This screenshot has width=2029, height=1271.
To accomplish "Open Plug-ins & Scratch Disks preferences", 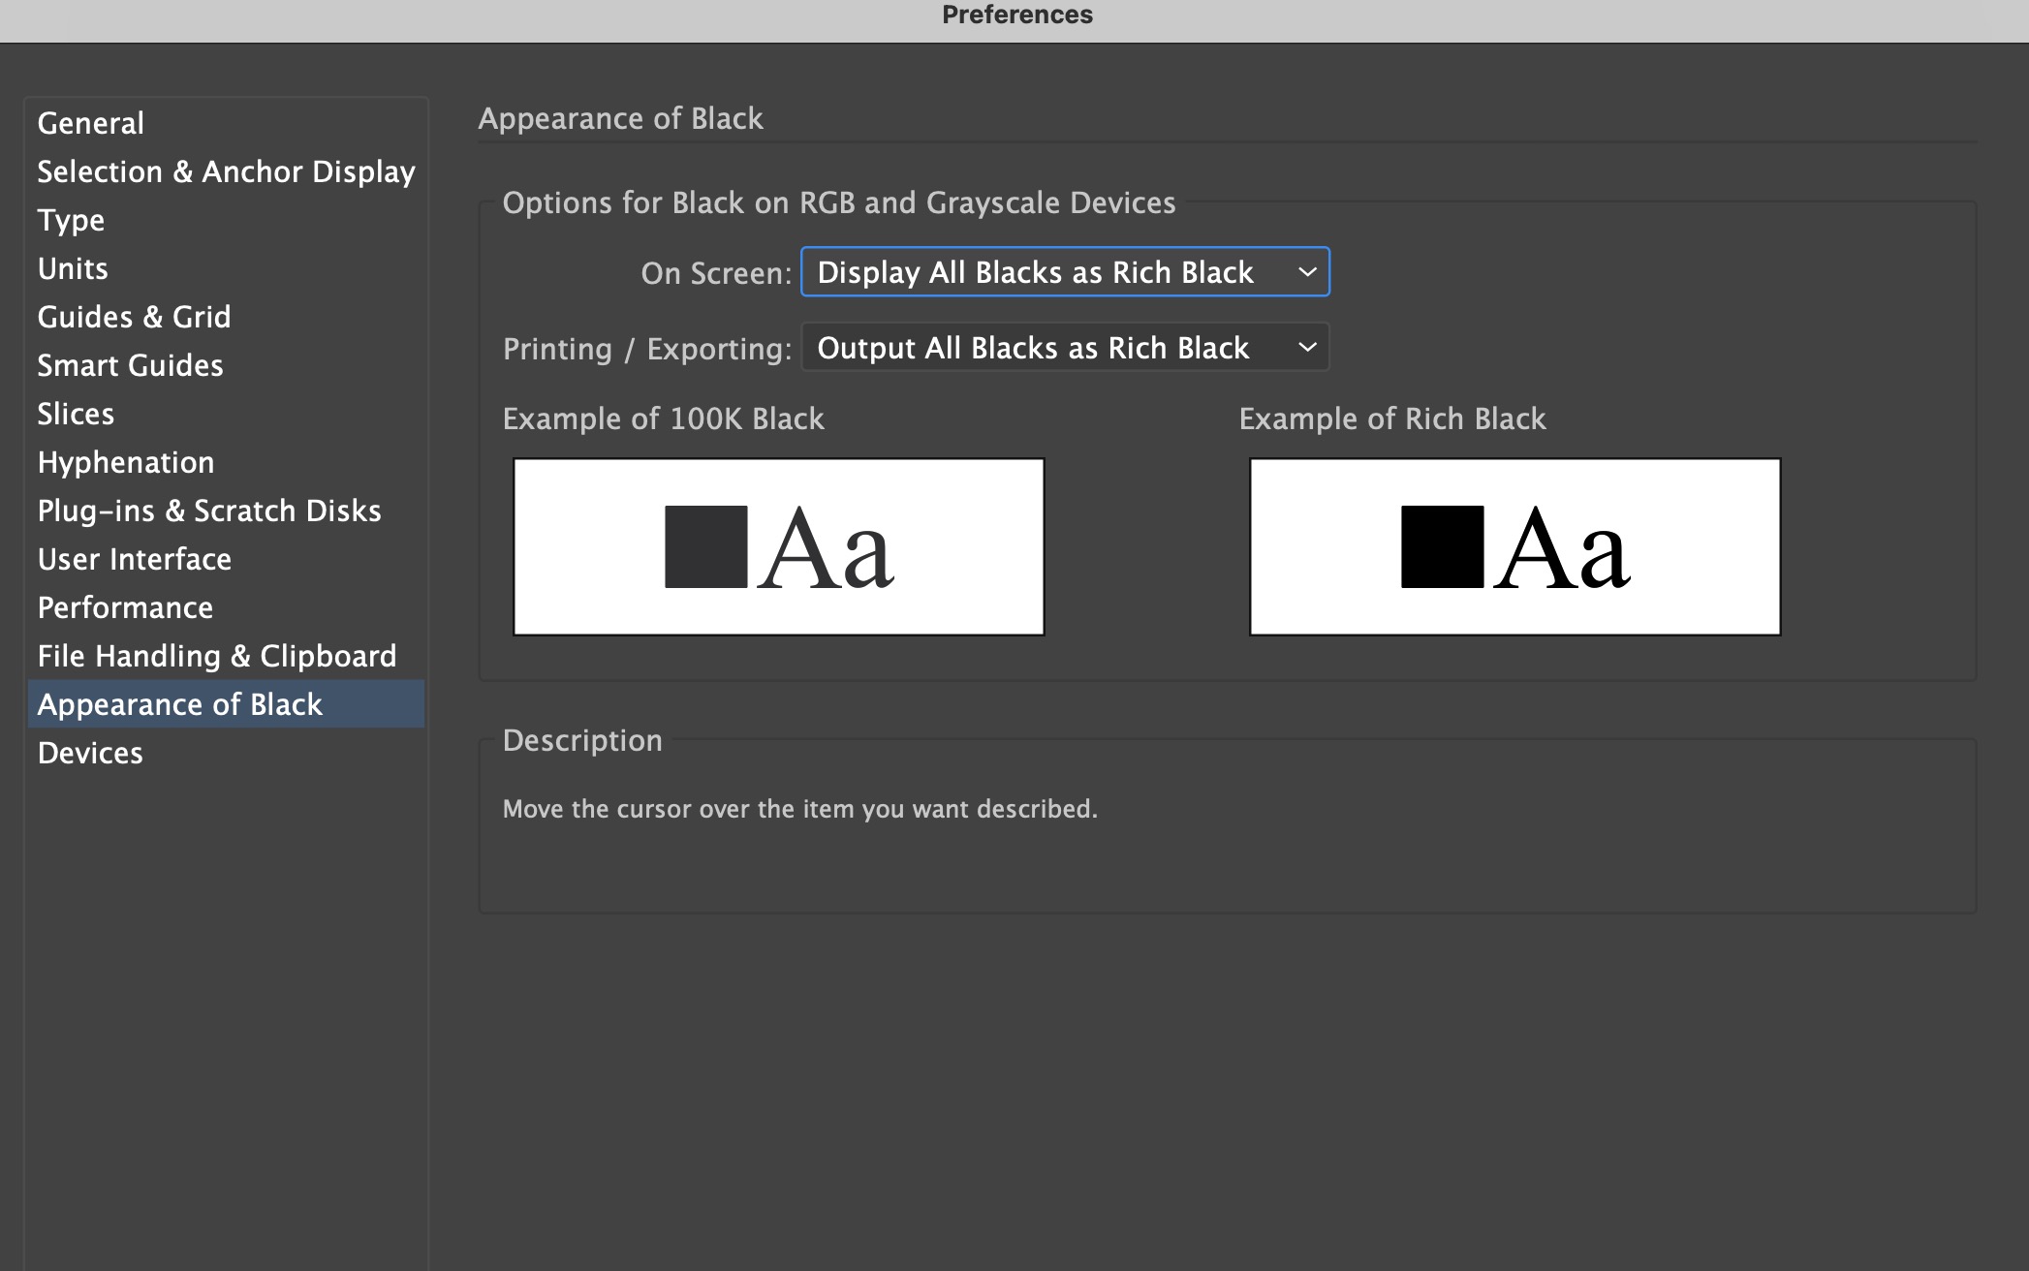I will click(209, 511).
